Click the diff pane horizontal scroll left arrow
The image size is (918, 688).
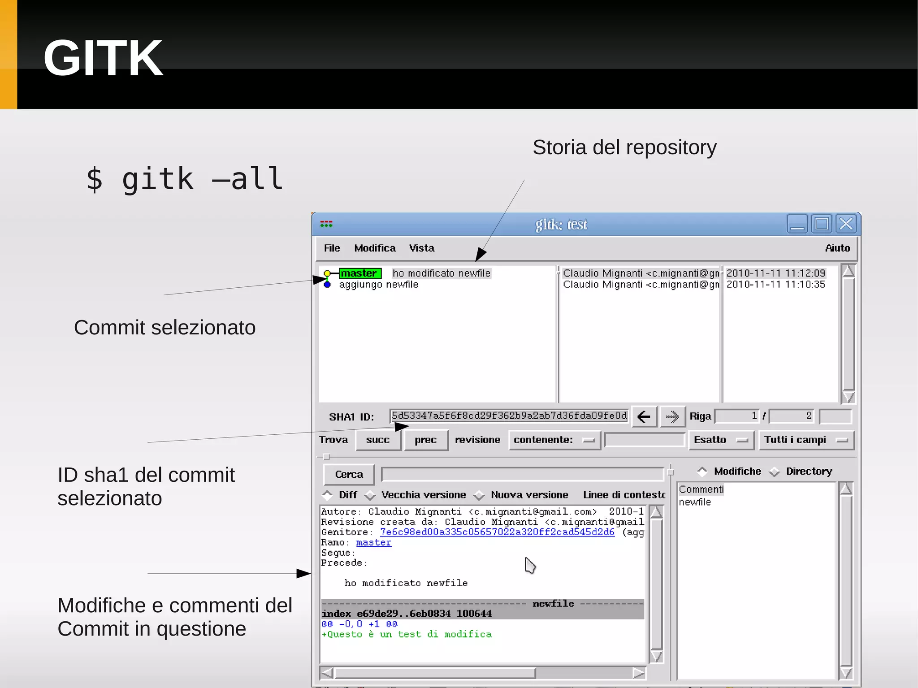tap(326, 673)
